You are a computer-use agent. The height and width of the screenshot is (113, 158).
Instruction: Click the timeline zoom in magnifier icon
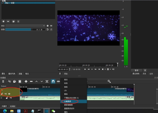pos(109,81)
